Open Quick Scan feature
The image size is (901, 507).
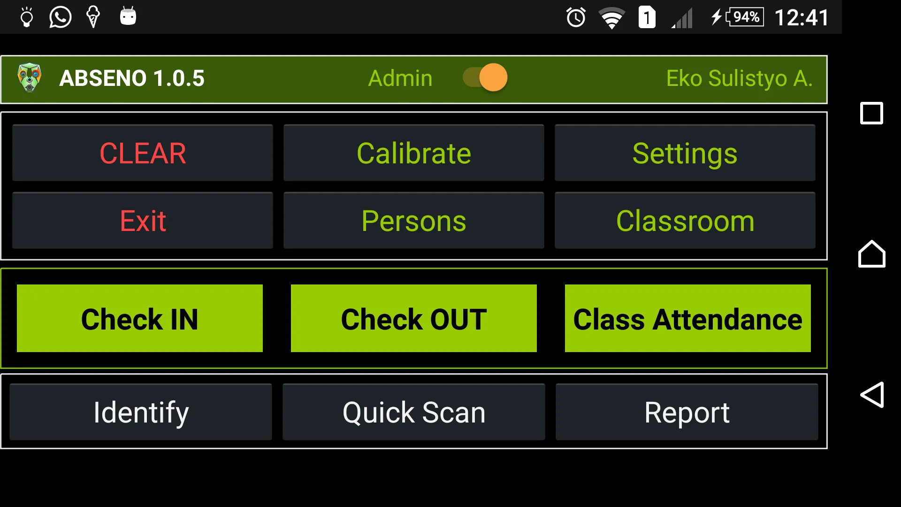(413, 412)
